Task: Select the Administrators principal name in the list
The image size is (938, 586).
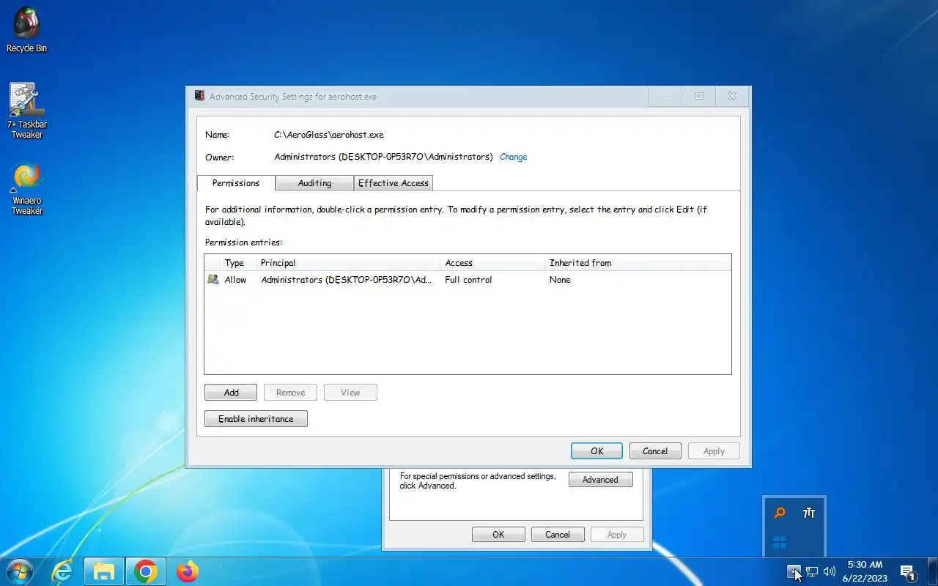Action: 347,280
